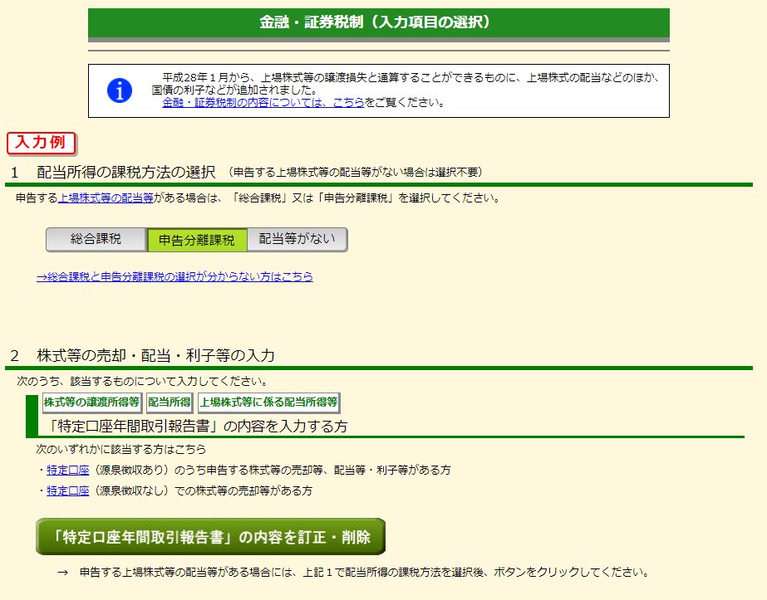Open 特定口座 link in 源泉徴収あり line
The height and width of the screenshot is (600, 767).
coord(68,470)
